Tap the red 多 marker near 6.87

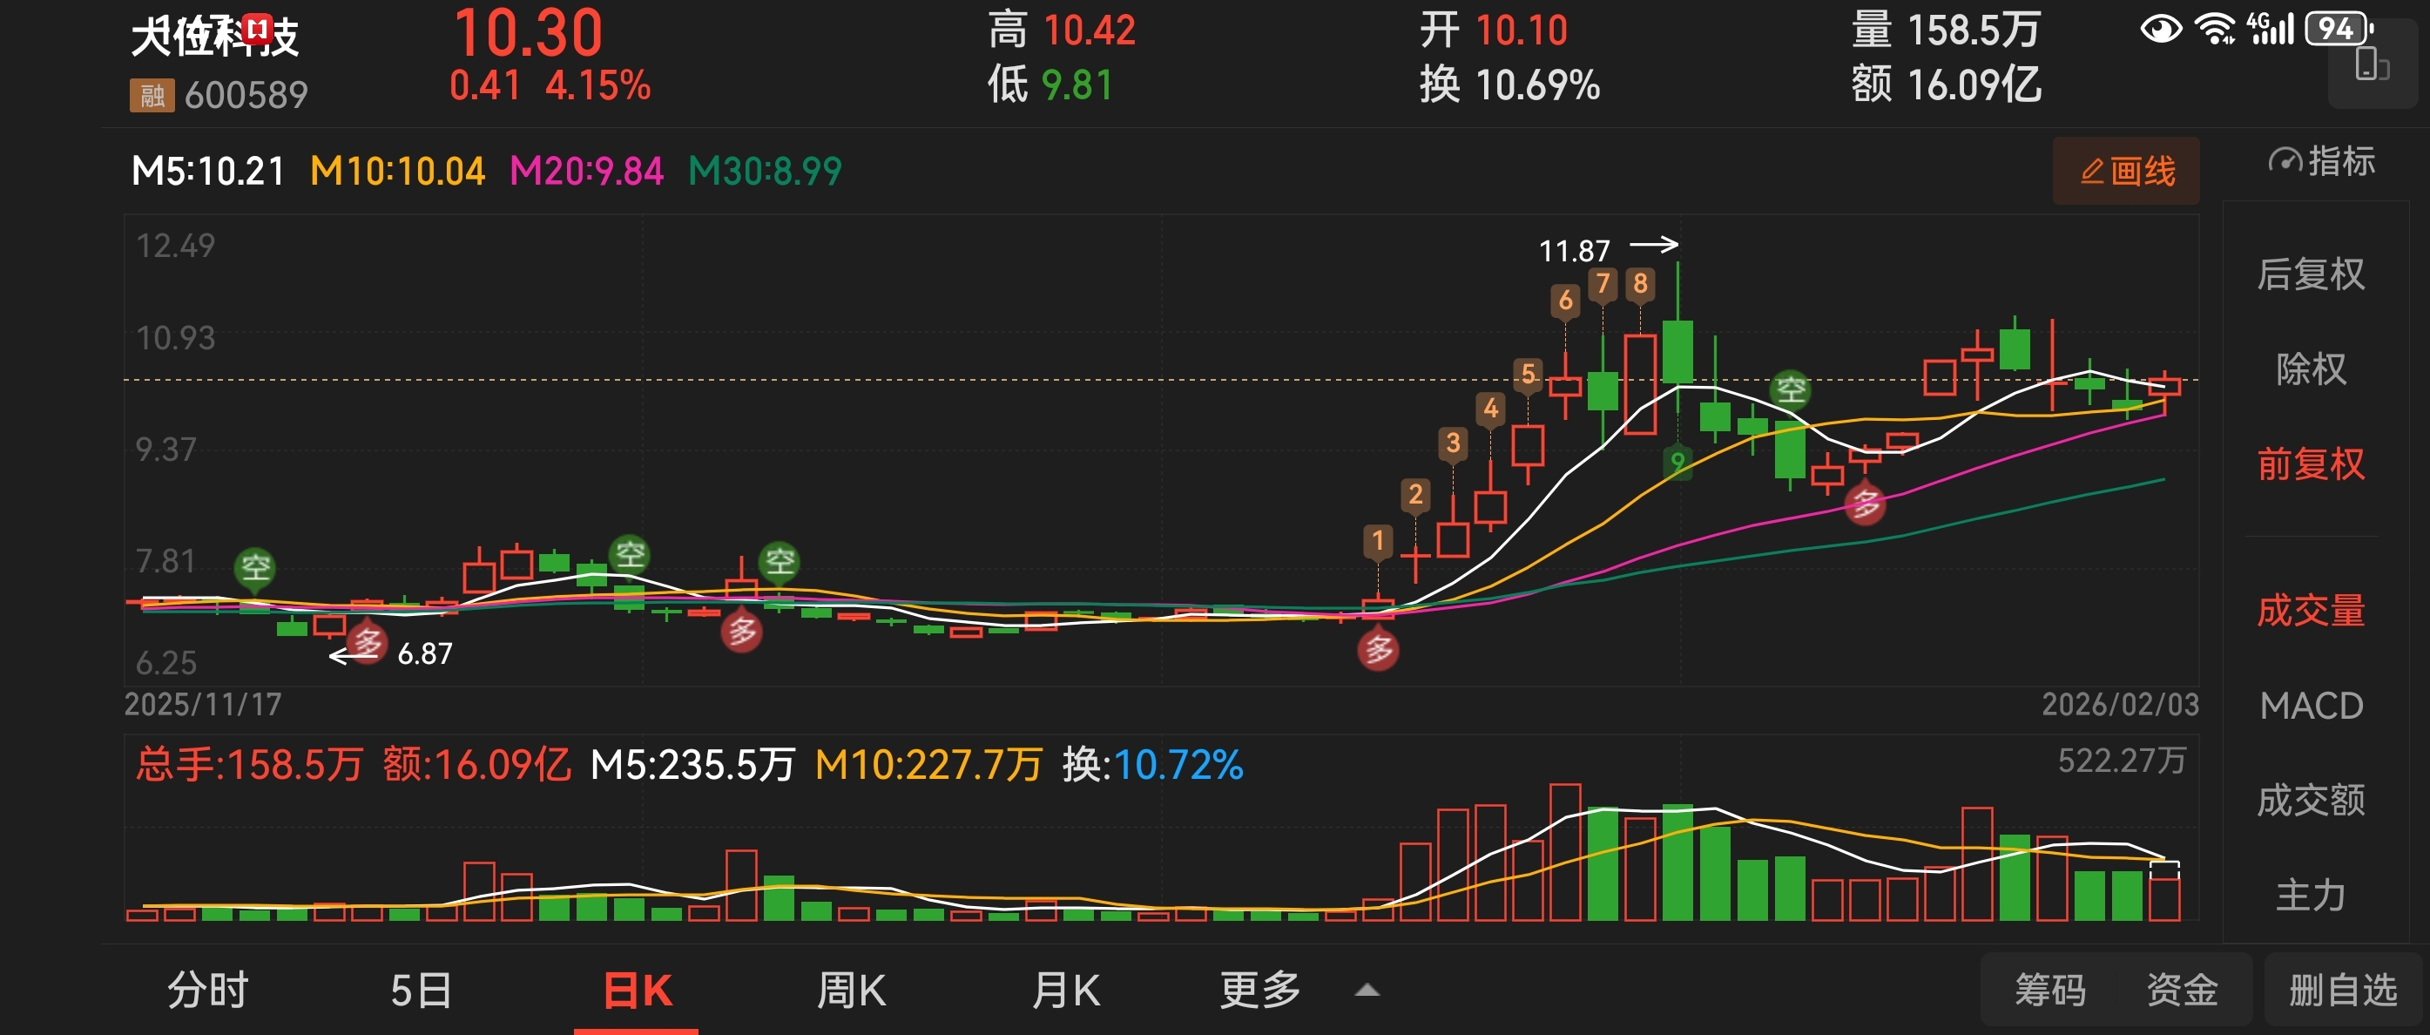(367, 644)
